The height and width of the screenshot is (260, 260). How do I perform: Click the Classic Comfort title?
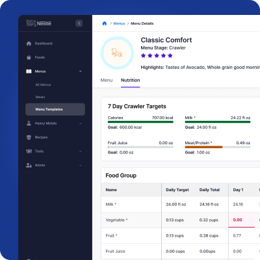pyautogui.click(x=166, y=40)
